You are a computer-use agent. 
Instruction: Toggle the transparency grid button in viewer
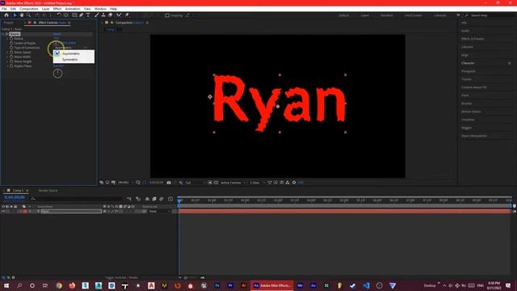pos(216,183)
